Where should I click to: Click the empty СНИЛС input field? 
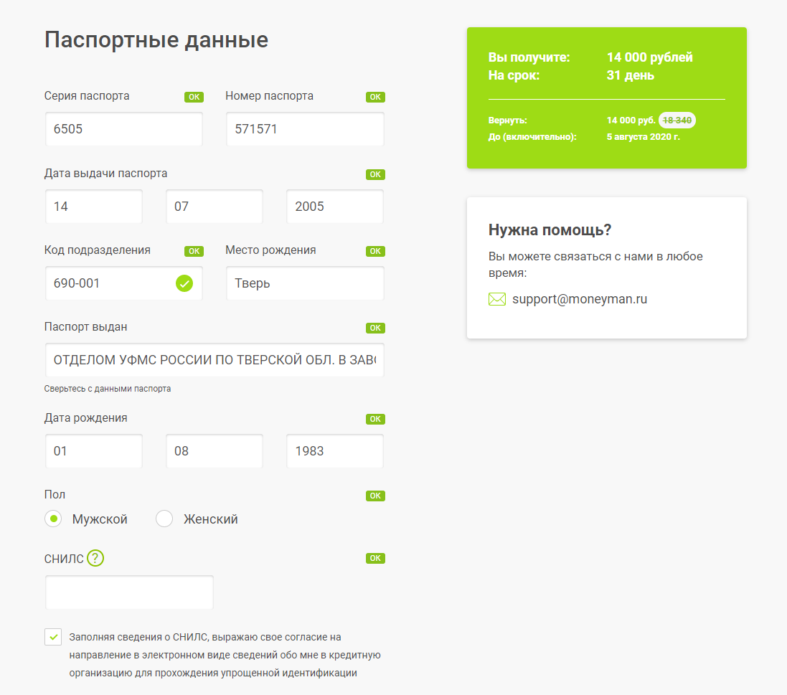point(130,592)
